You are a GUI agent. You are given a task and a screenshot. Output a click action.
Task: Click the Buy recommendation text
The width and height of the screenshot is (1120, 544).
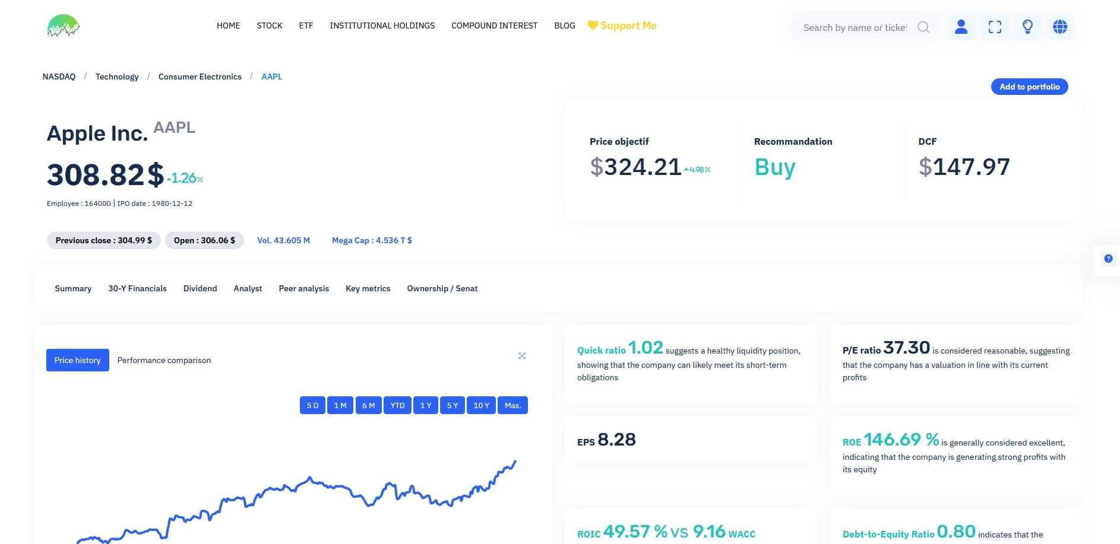click(775, 167)
